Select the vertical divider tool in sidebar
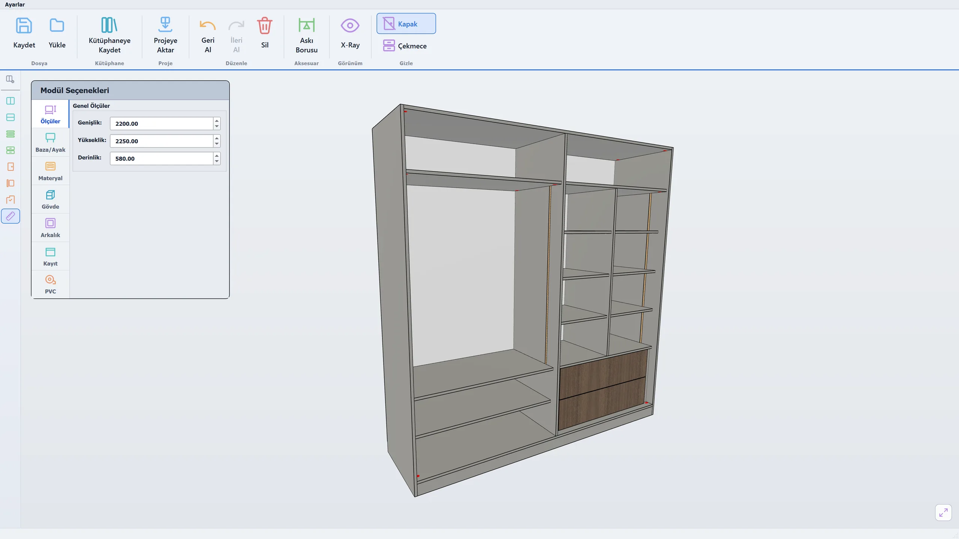This screenshot has width=959, height=539. click(10, 101)
